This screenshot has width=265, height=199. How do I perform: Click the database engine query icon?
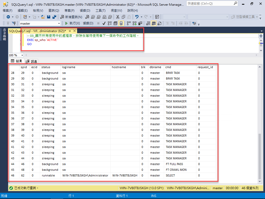coord(87,17)
